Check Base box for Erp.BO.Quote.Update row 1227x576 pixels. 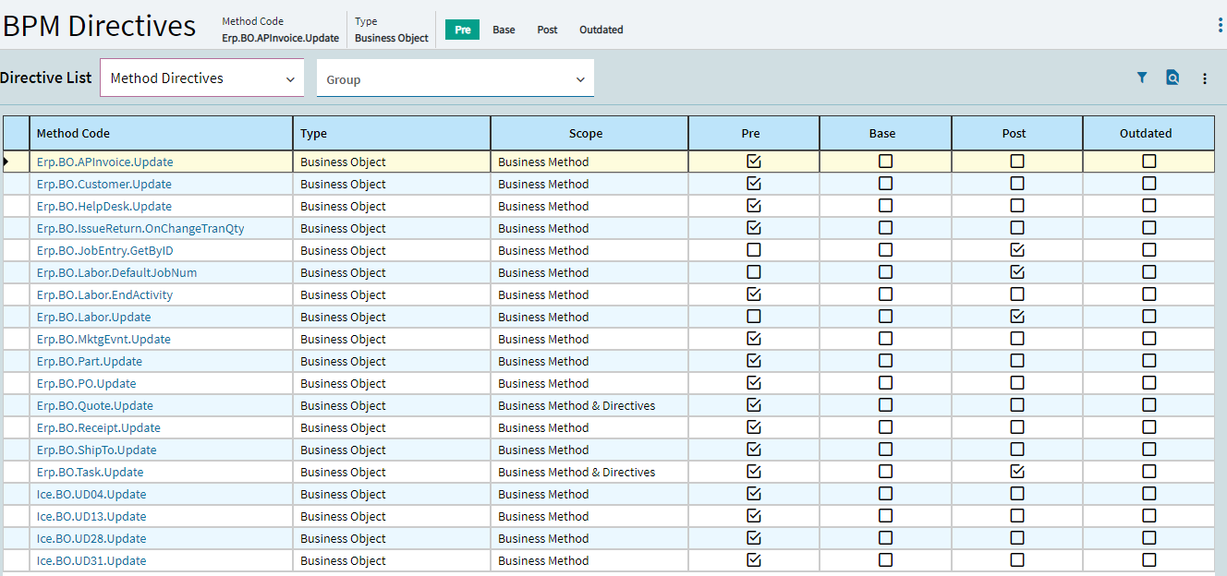(885, 405)
